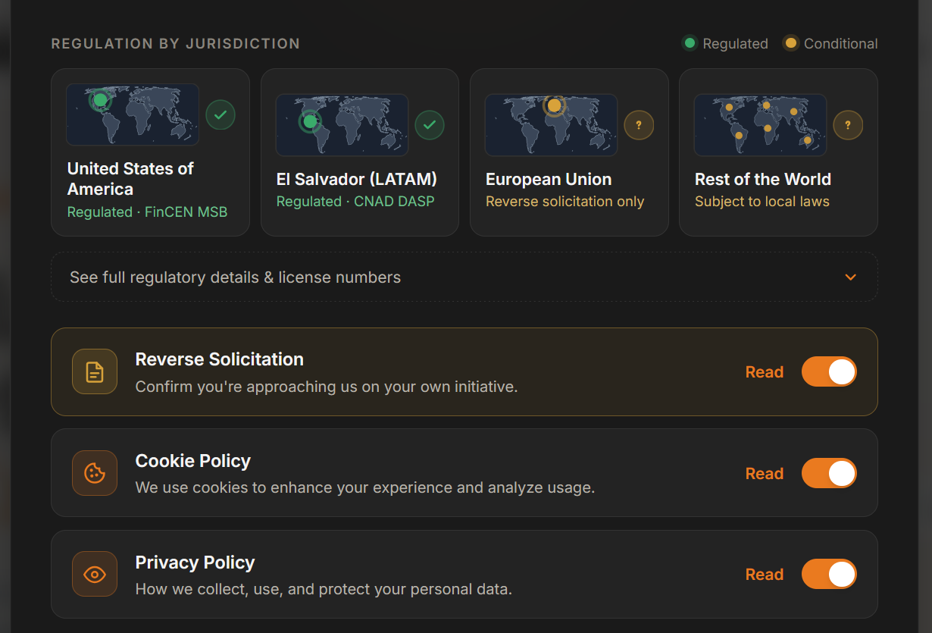Click the green checkmark on the El Salvador card

point(430,125)
